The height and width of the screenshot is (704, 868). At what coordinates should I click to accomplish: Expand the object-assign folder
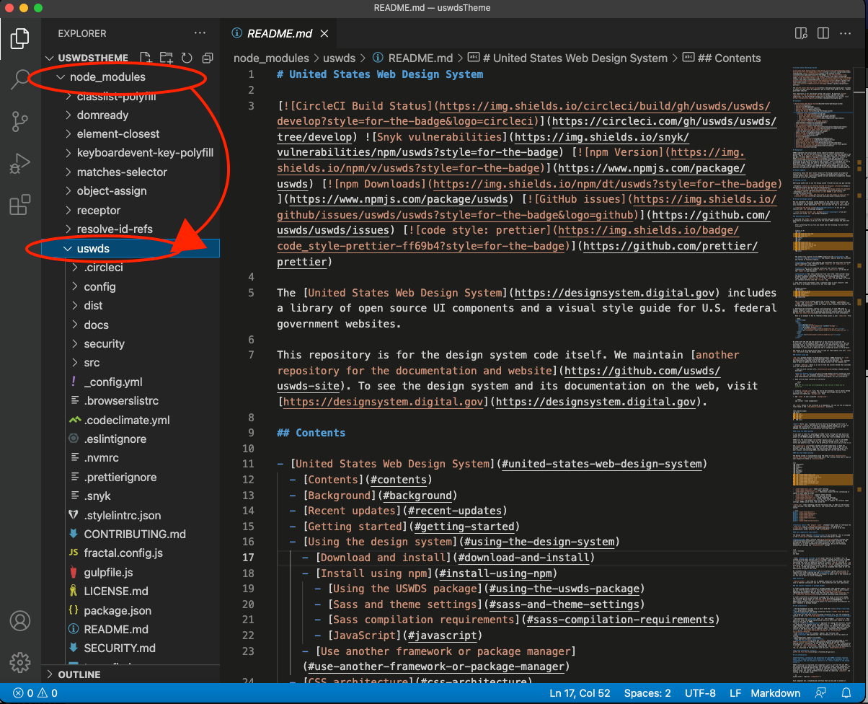click(x=130, y=191)
